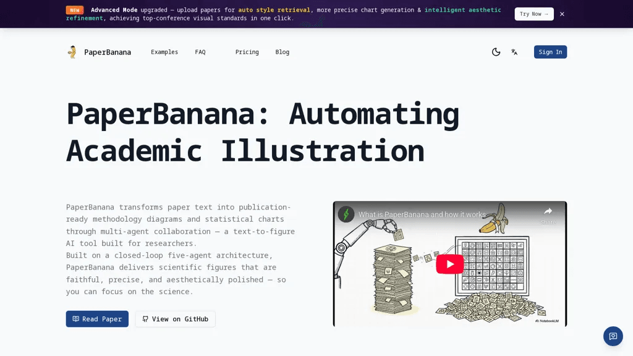Viewport: 633px width, 356px height.
Task: Click the main heading 'PaperBanana: Automating'
Action: click(x=262, y=114)
